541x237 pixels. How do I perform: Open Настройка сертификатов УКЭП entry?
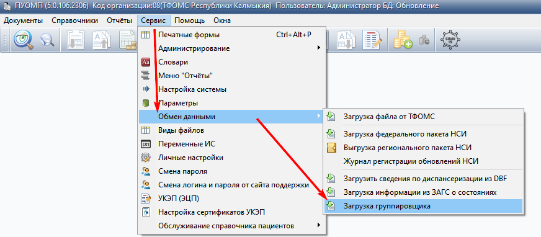pyautogui.click(x=232, y=213)
